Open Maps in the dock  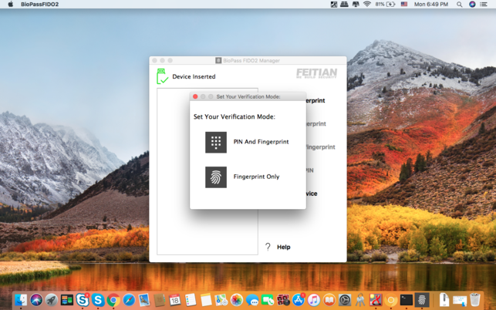click(x=221, y=300)
